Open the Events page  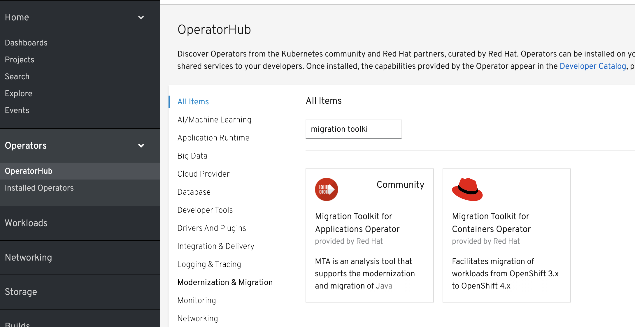click(x=17, y=110)
